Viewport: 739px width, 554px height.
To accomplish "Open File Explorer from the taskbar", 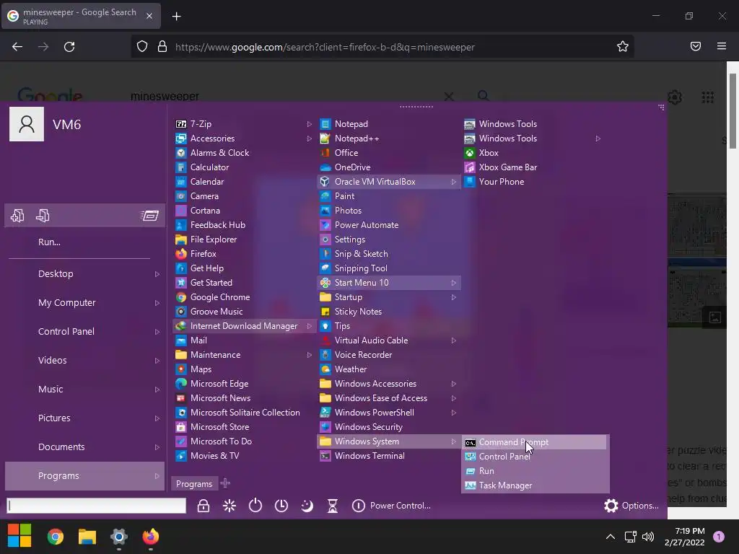I will point(87,537).
